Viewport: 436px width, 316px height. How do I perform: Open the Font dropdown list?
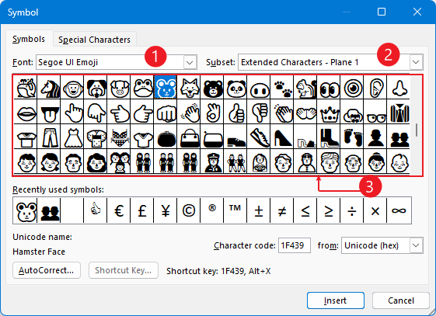(x=190, y=62)
